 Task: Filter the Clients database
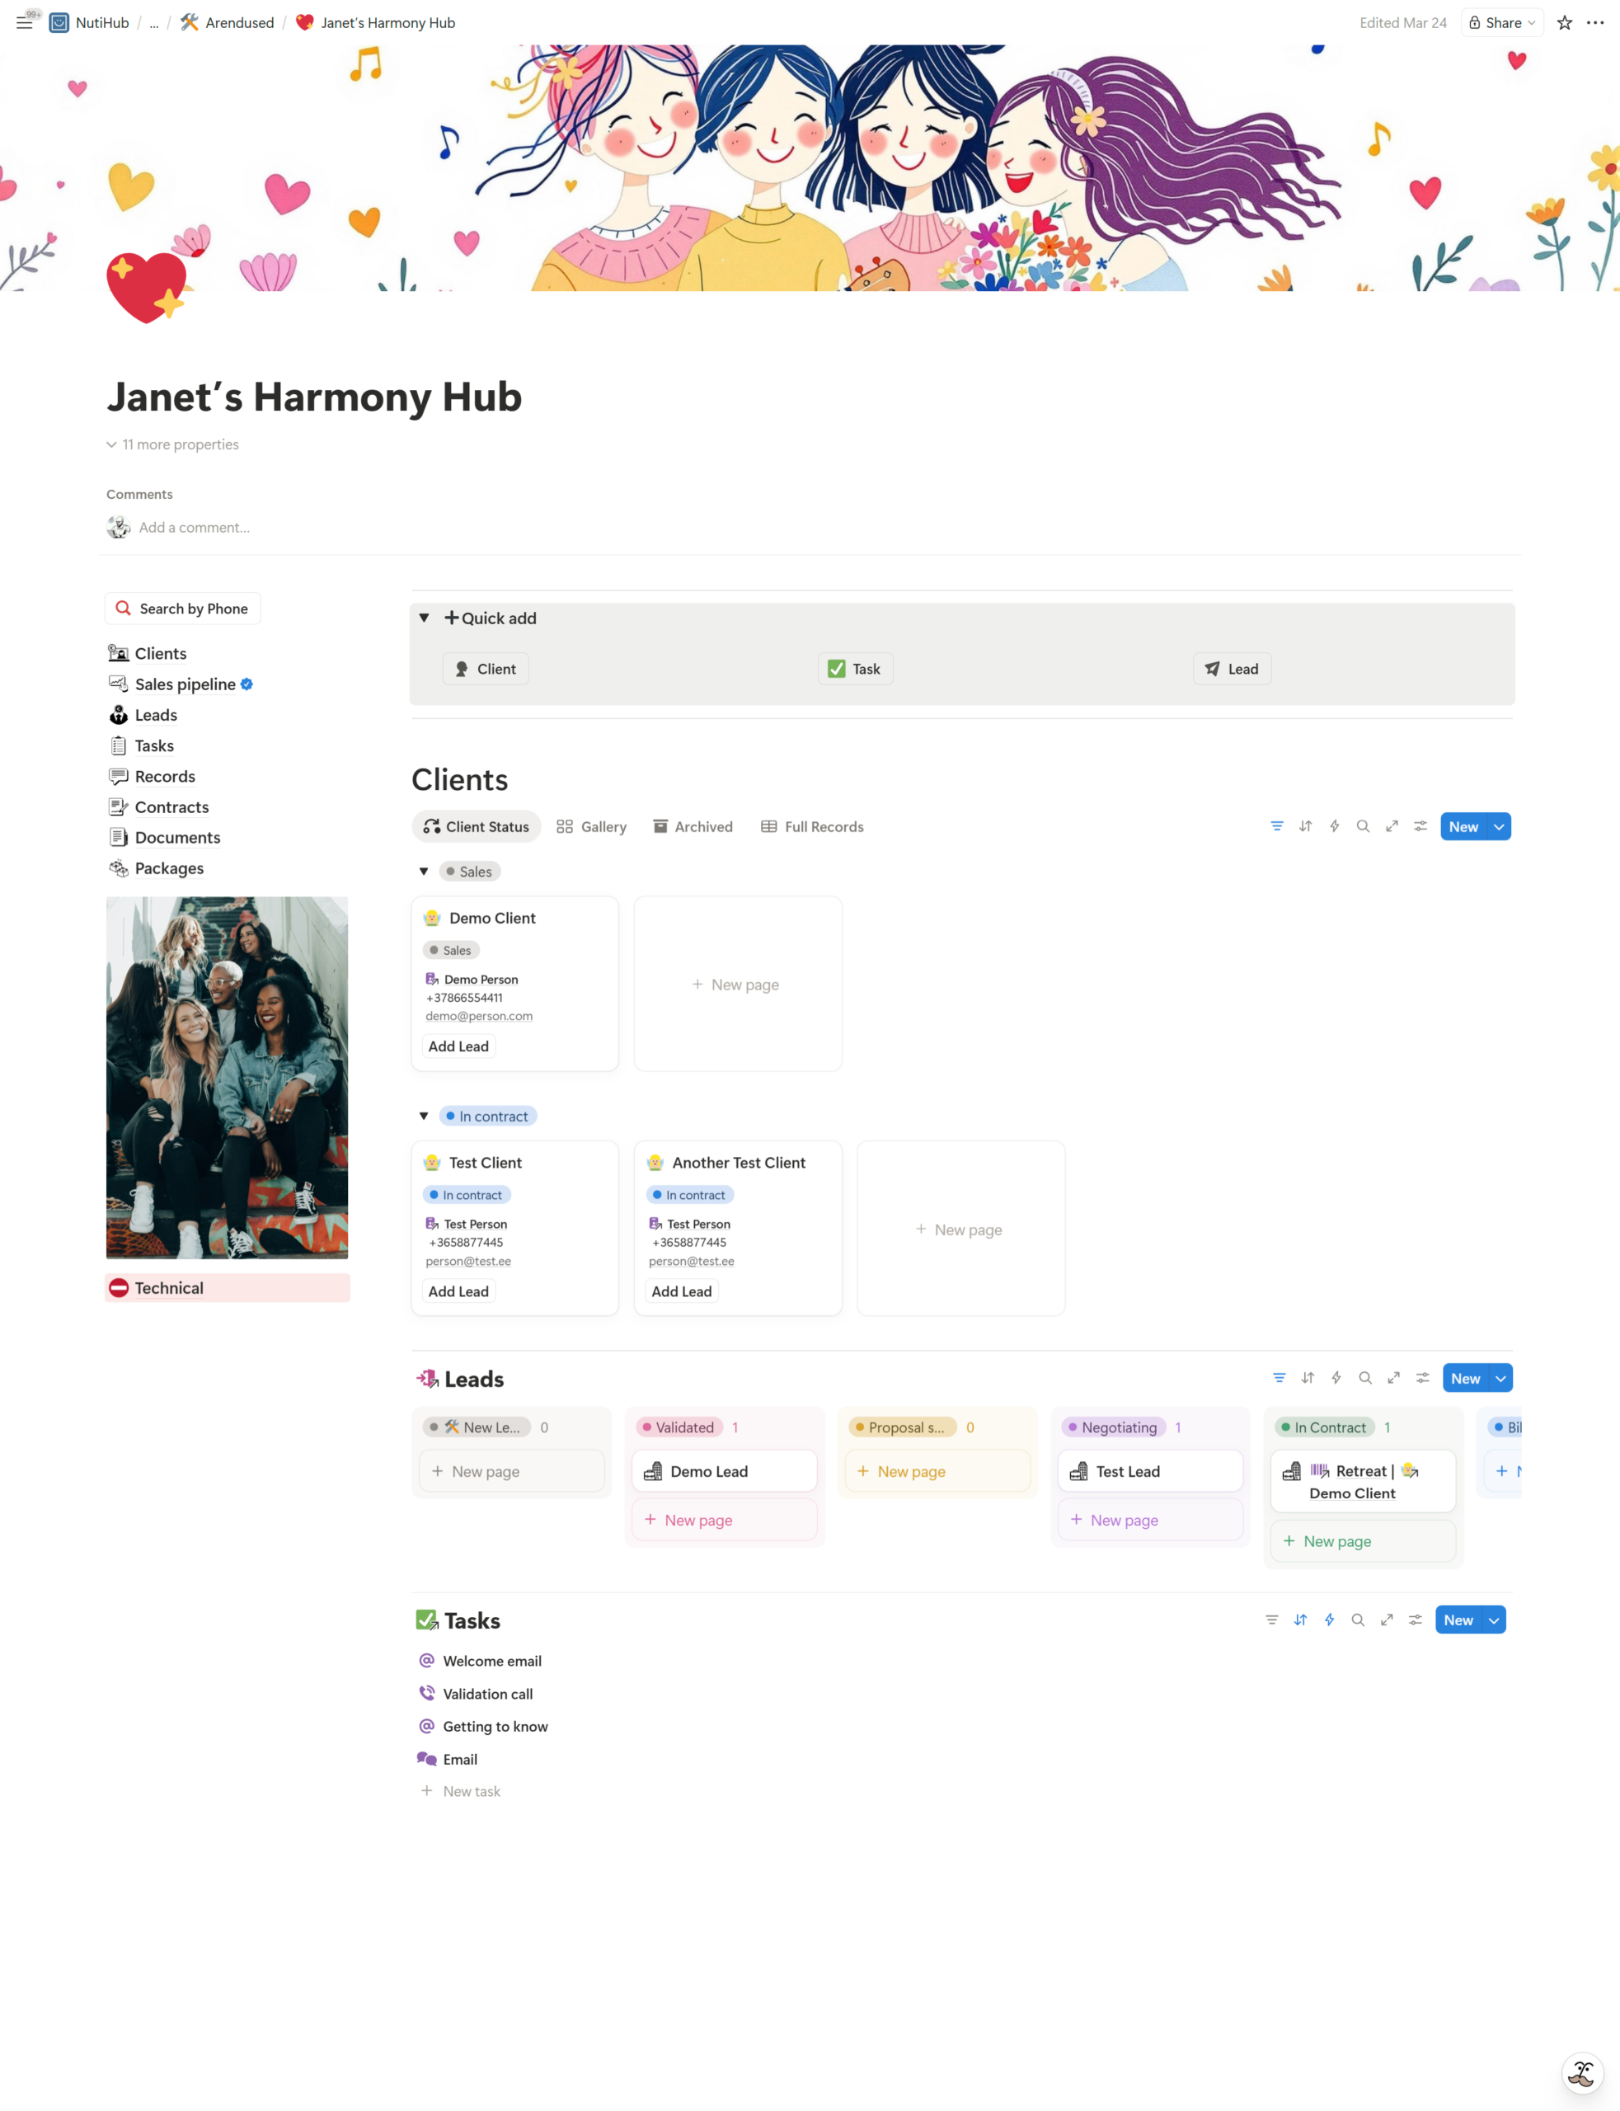(x=1277, y=825)
